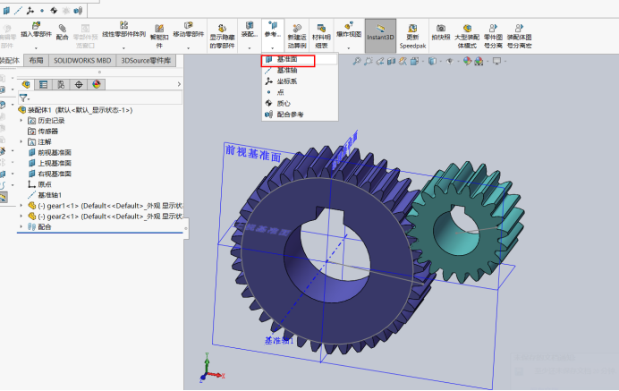
Task: Open the 装配... dropdown arrow
Action: pyautogui.click(x=250, y=48)
